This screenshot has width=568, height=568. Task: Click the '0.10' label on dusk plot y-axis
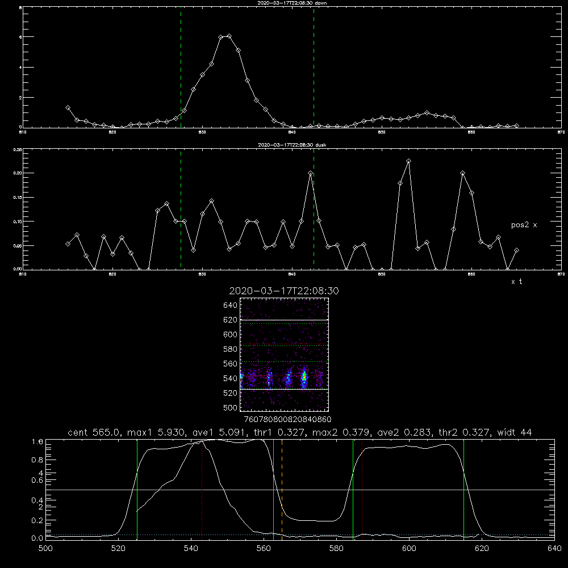[x=18, y=222]
